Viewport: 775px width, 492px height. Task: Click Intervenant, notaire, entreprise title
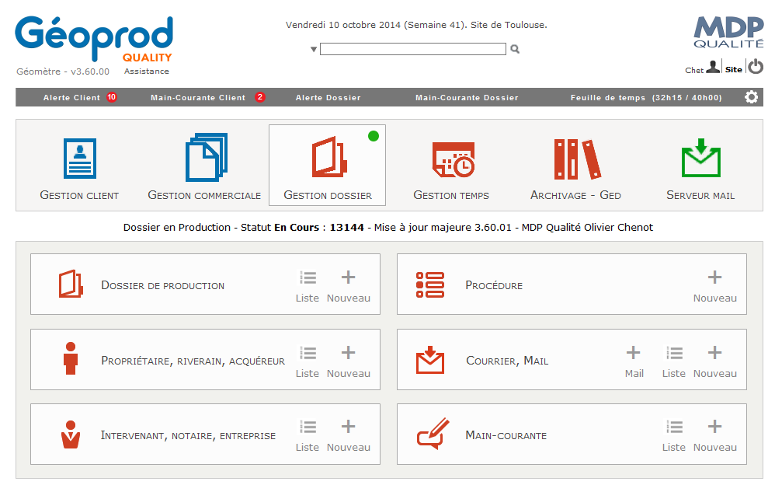(188, 435)
